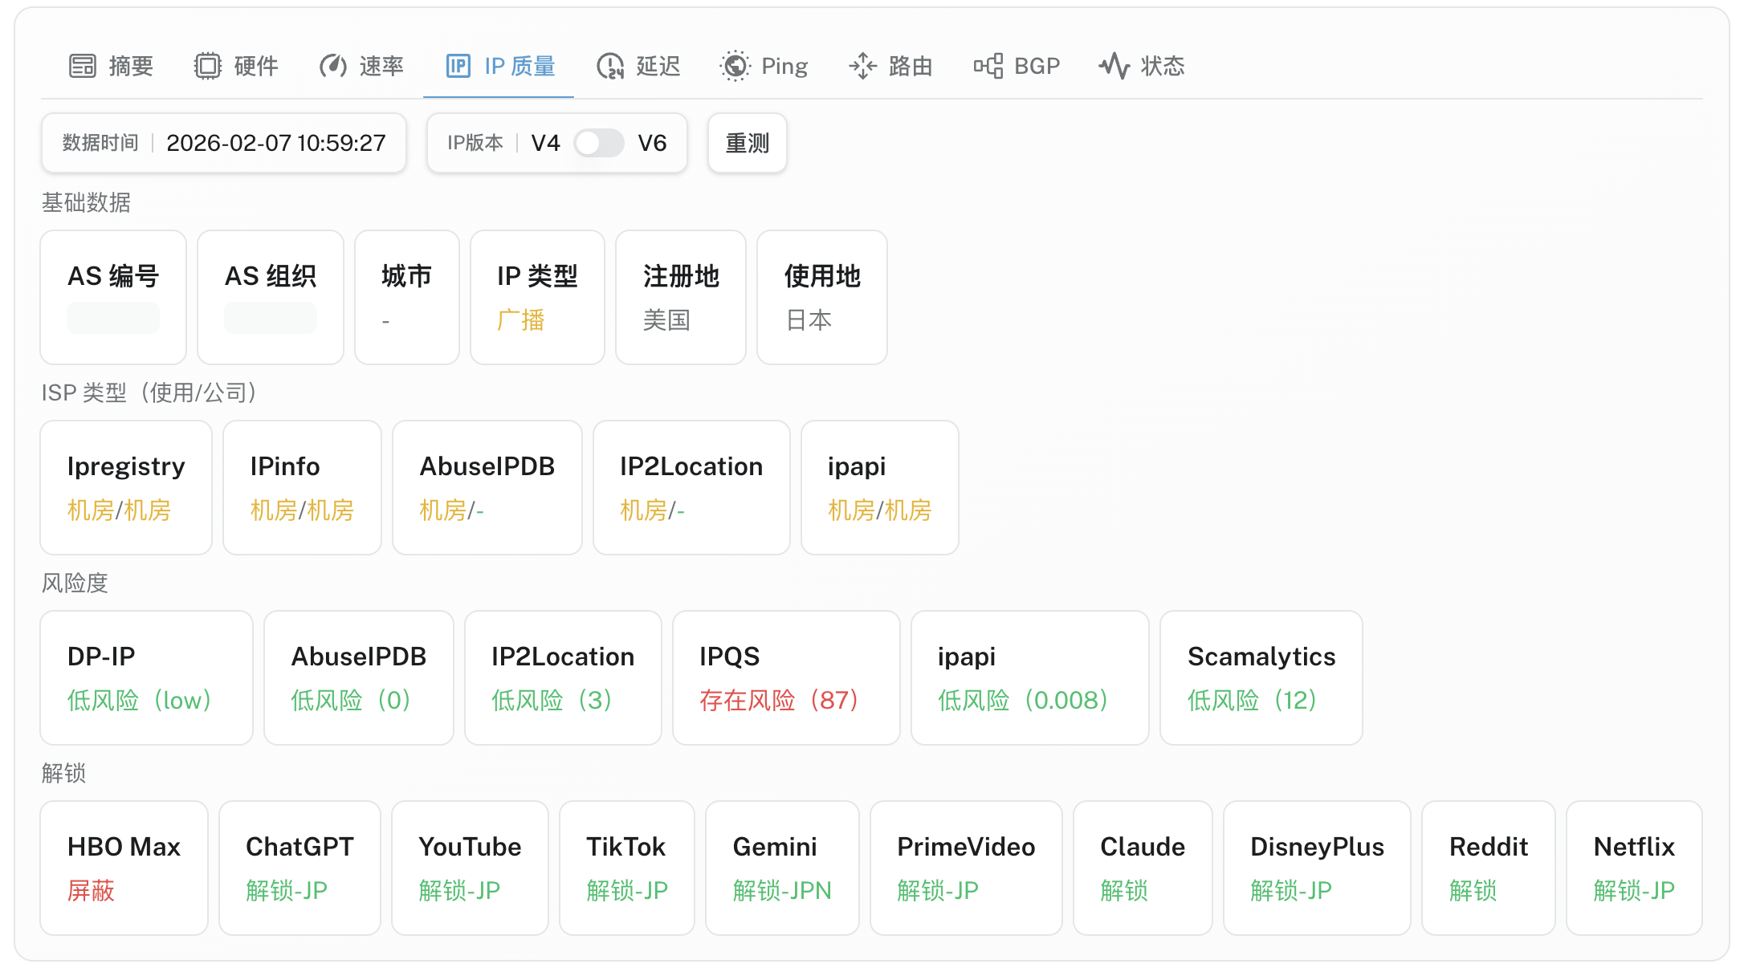Viewport: 1744px width, 976px height.
Task: Click the HBO Max blocked card
Action: tap(124, 868)
